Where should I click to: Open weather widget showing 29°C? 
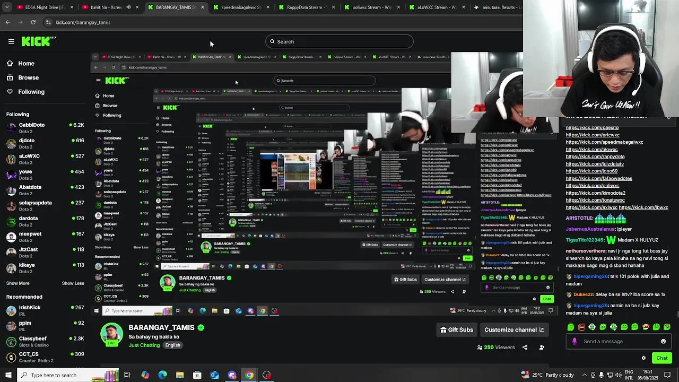[x=547, y=375]
